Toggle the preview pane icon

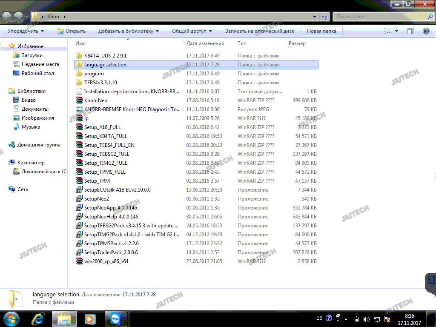tap(411, 31)
